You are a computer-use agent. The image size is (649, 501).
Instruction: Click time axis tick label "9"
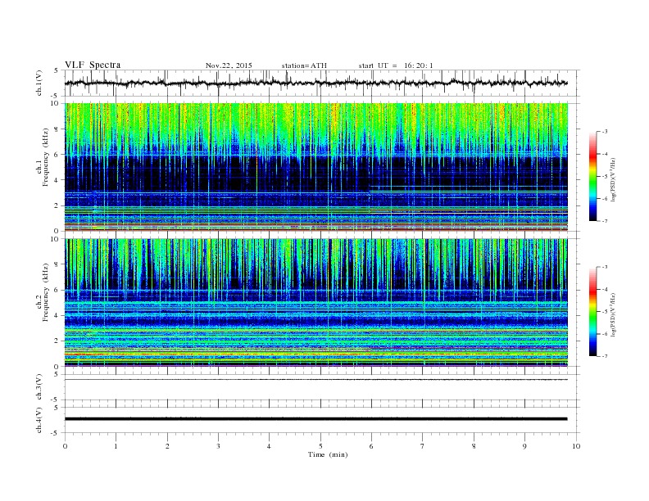(524, 446)
